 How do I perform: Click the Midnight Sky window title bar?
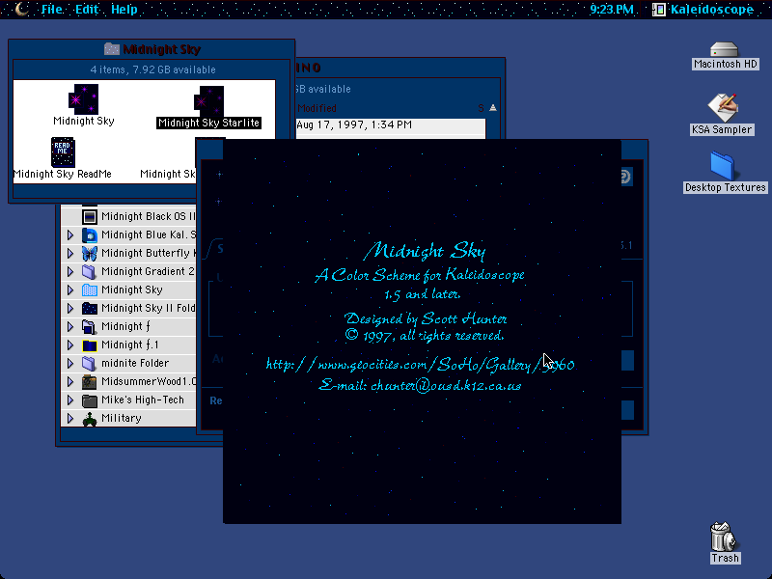pyautogui.click(x=152, y=49)
